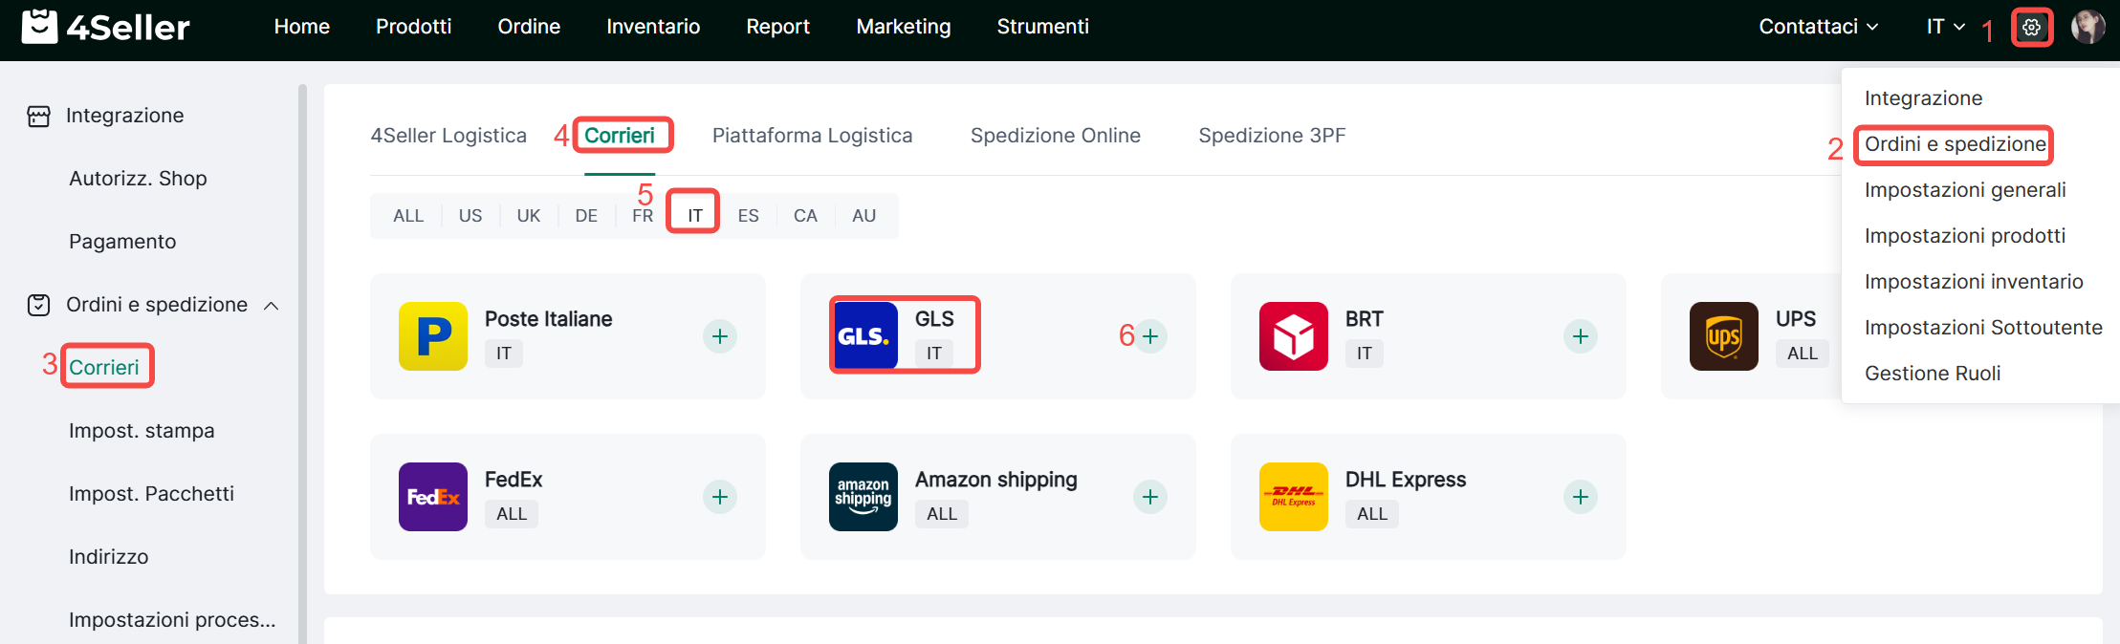Add DHL Express with plus icon
2120x644 pixels.
pyautogui.click(x=1581, y=497)
